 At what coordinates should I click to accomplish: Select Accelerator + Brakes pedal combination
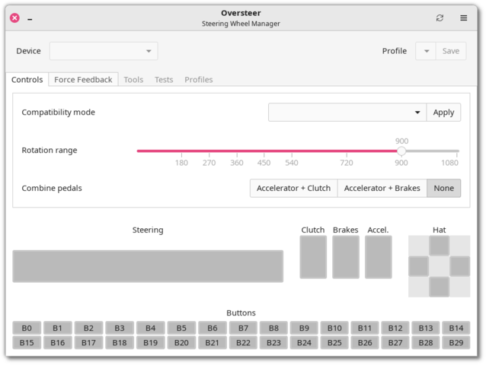coord(382,188)
